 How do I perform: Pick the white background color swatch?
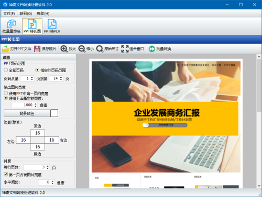(x=54, y=113)
